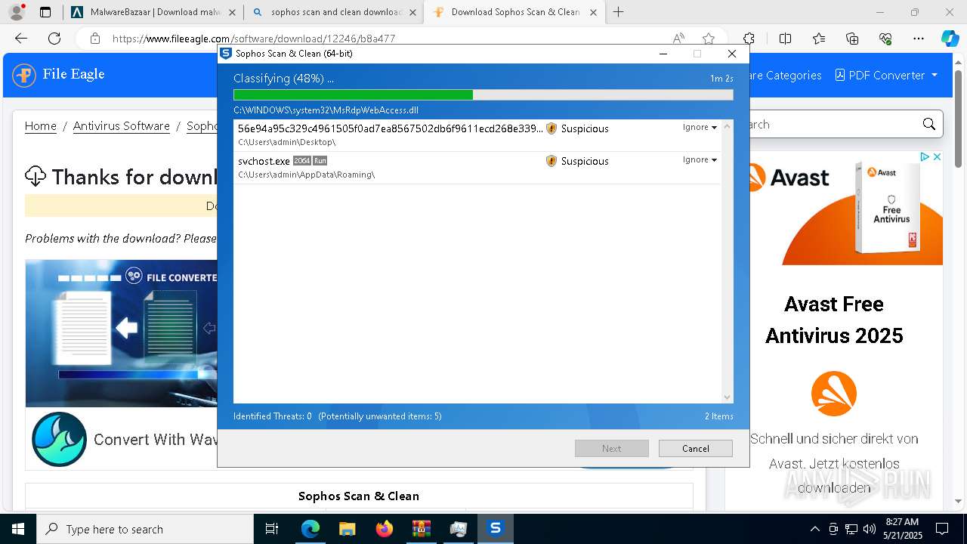Click Suspicious shield icon for 56e94a95c file row
Screen dimensions: 967x544
(x=551, y=128)
